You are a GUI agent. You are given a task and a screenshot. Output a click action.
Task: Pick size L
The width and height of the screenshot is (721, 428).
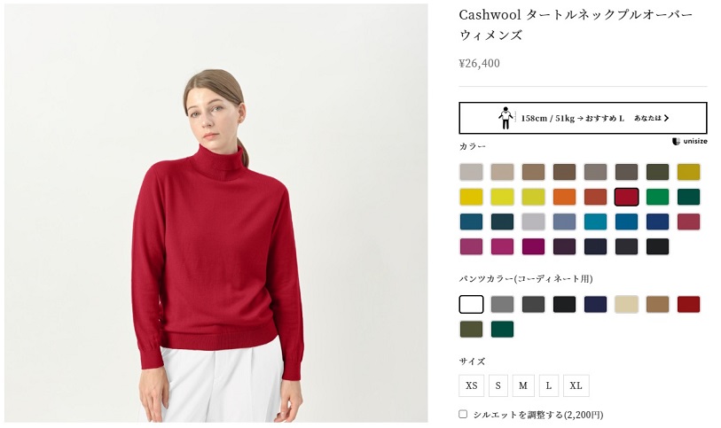(549, 385)
